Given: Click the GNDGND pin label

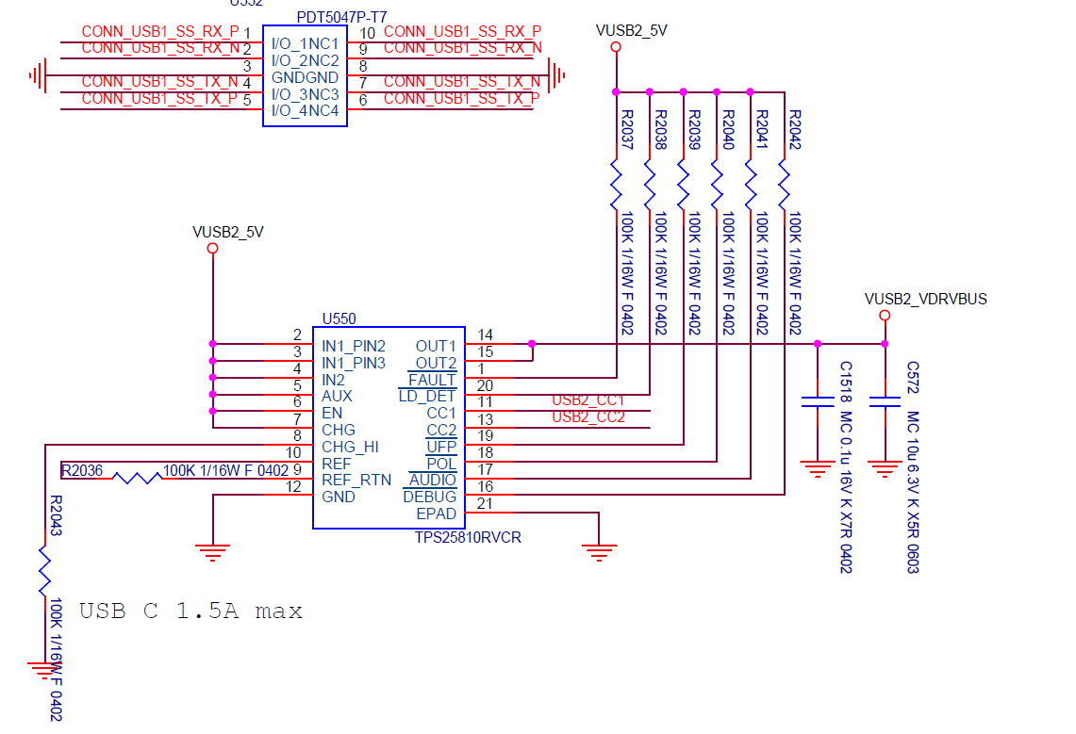Looking at the screenshot, I should point(305,77).
